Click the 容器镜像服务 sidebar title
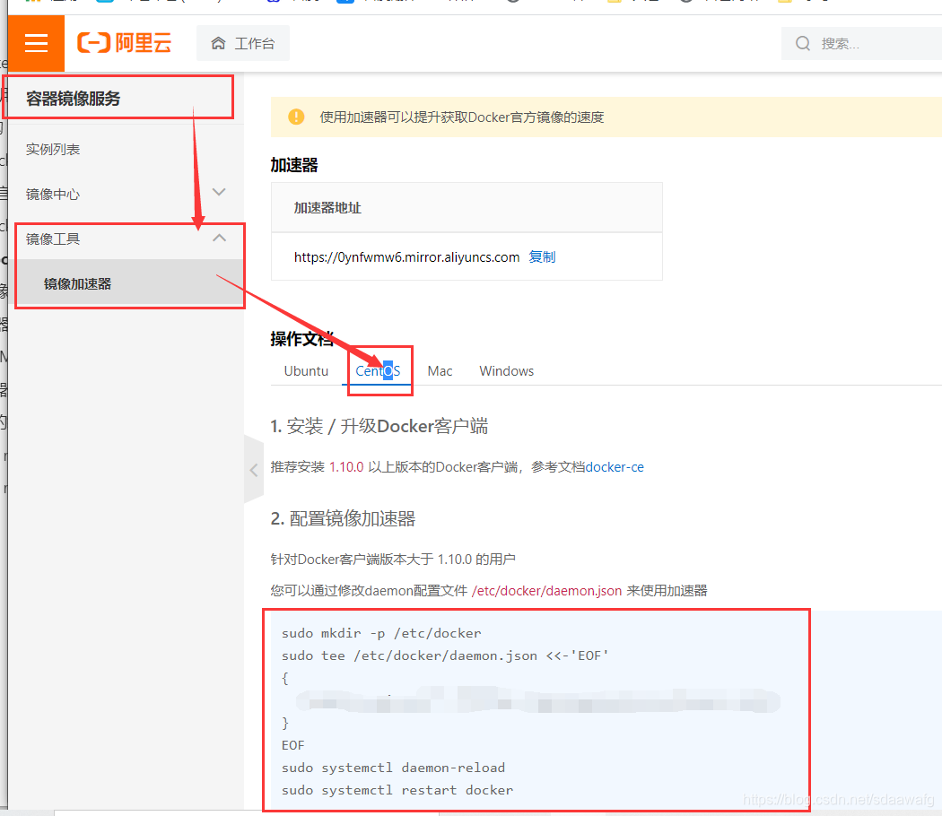The image size is (942, 816). click(74, 99)
